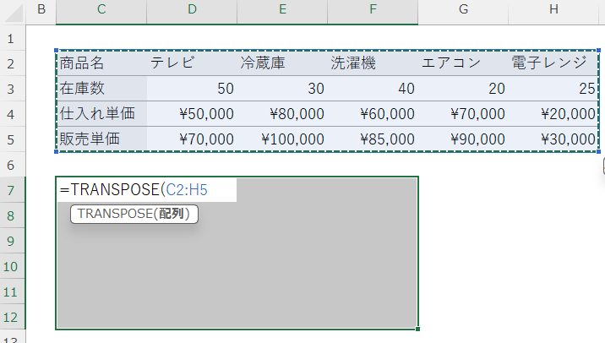
Task: Select column F header
Action: coord(373,11)
